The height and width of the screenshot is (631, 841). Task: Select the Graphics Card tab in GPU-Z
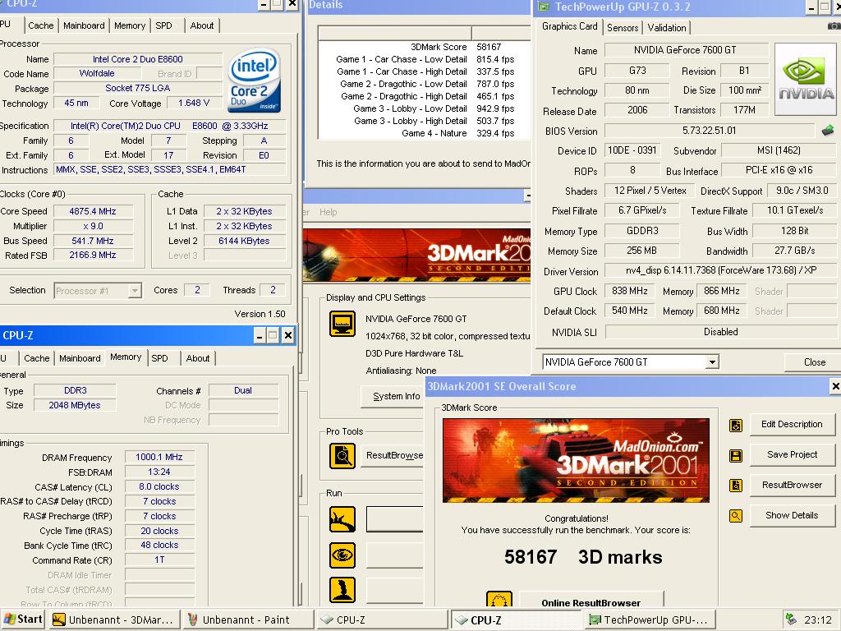[569, 25]
